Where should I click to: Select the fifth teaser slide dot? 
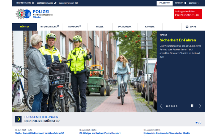176,106
